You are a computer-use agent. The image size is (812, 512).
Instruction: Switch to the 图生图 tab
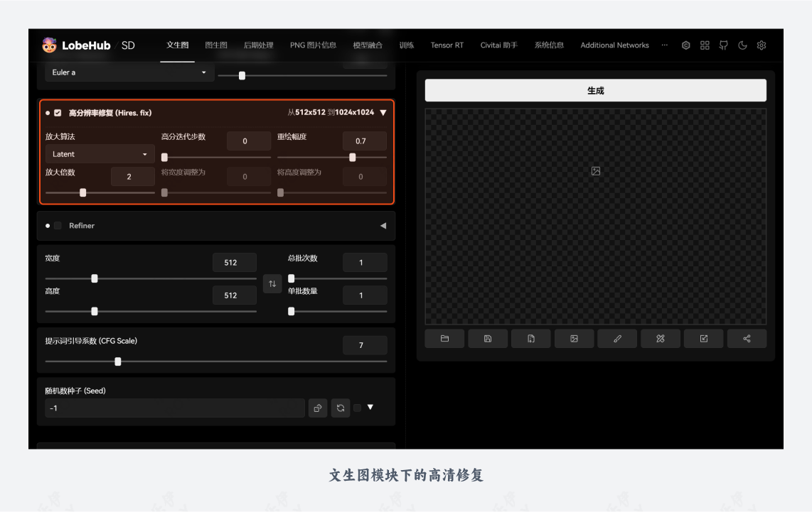[216, 45]
